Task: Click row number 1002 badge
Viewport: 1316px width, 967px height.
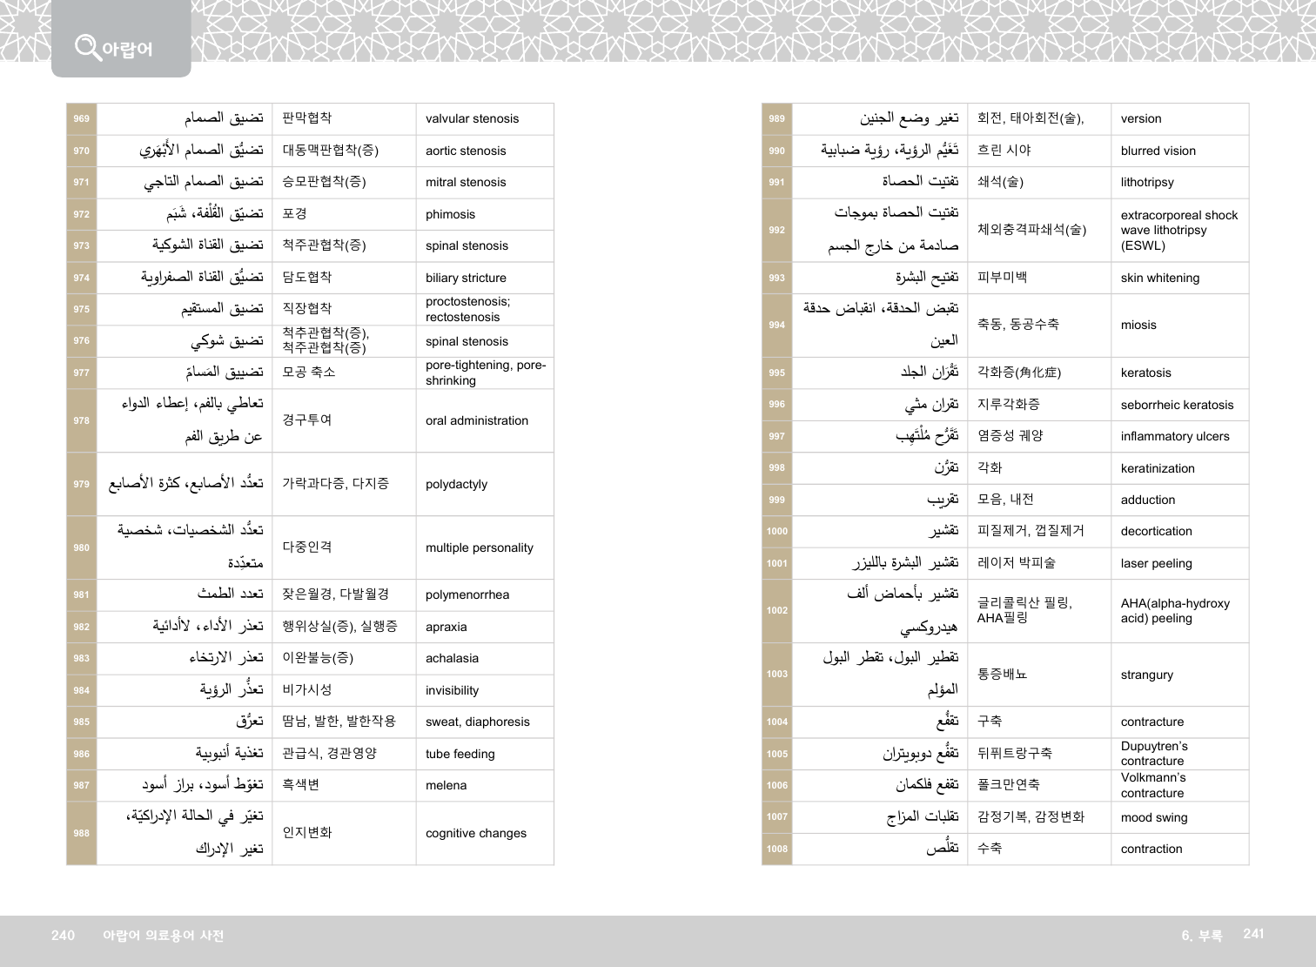Action: click(777, 610)
